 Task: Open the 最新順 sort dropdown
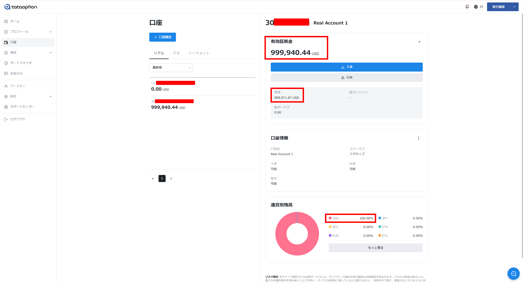click(171, 68)
